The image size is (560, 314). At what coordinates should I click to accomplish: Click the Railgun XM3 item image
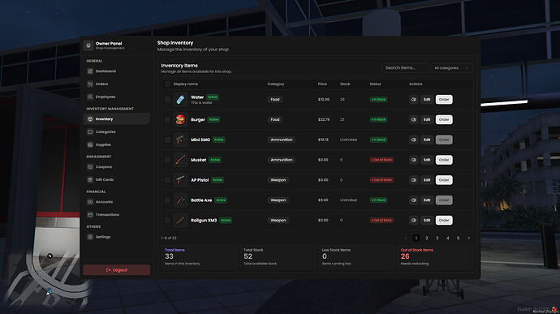(180, 220)
